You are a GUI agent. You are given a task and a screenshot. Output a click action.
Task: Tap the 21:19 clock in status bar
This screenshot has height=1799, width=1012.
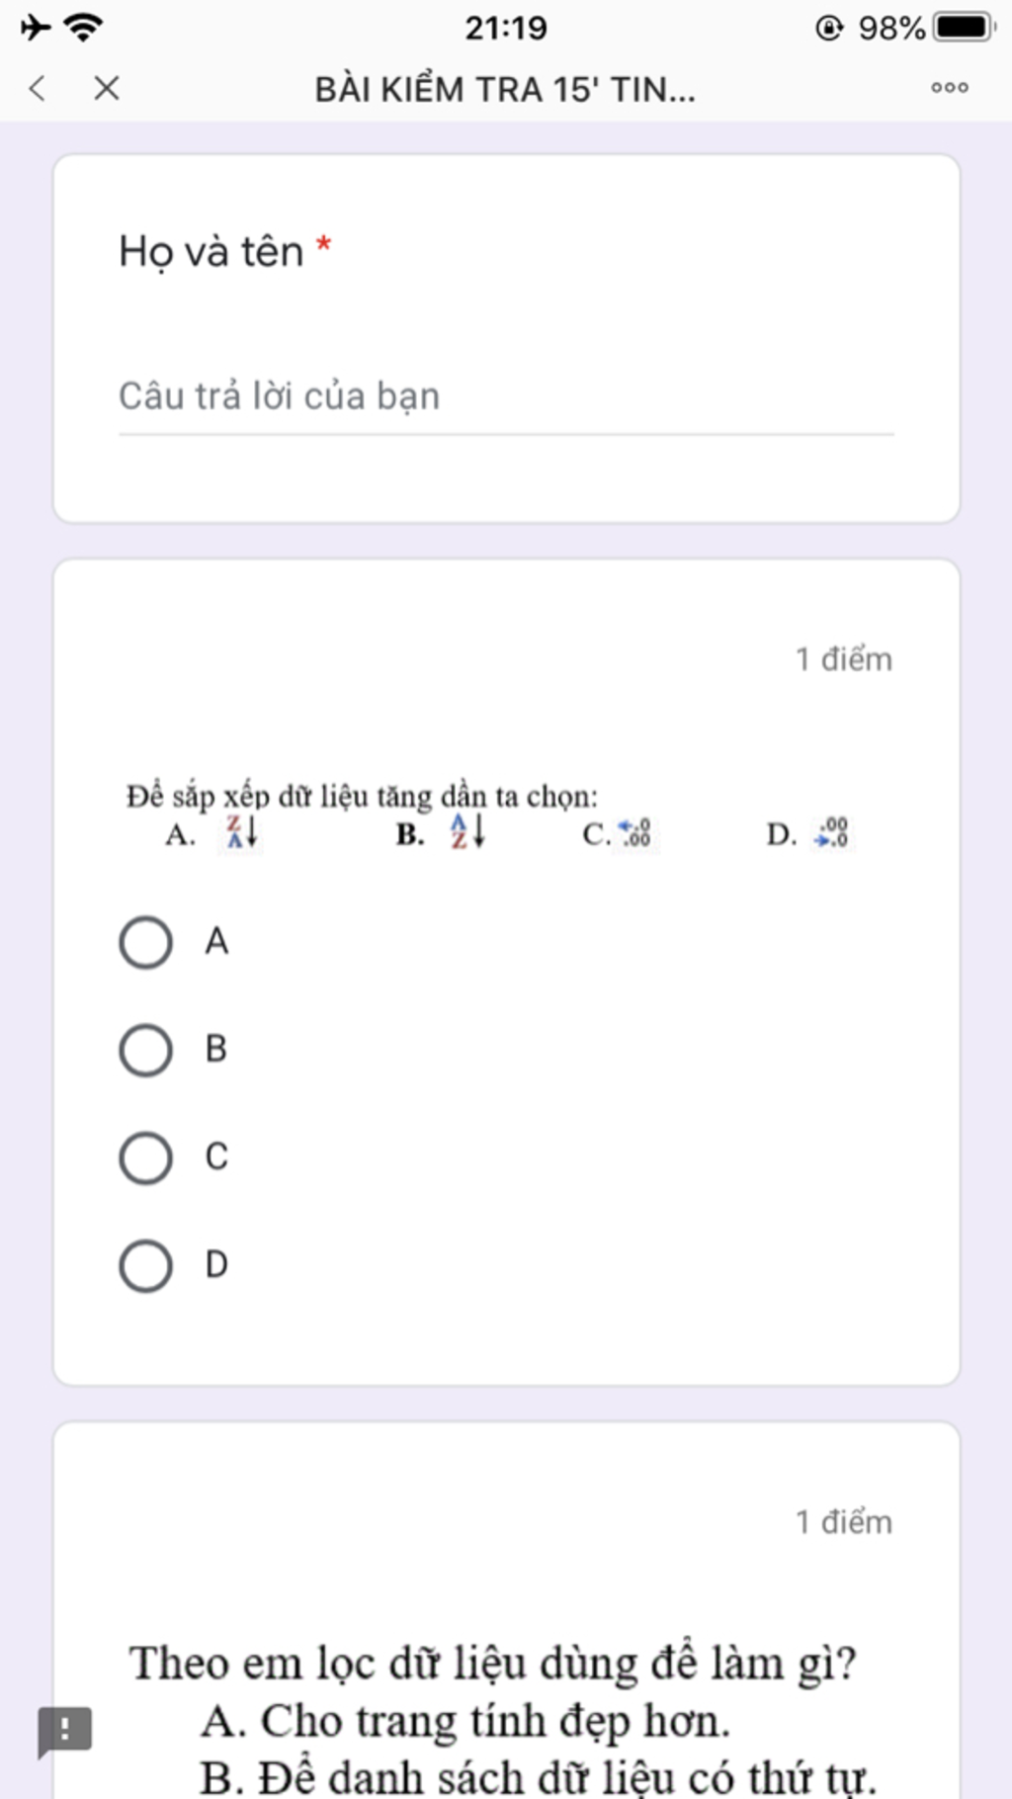pos(506,28)
